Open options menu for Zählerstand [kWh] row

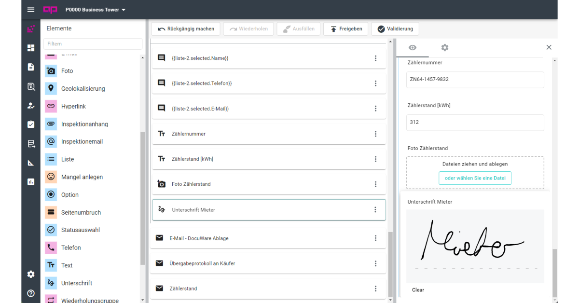click(x=375, y=159)
